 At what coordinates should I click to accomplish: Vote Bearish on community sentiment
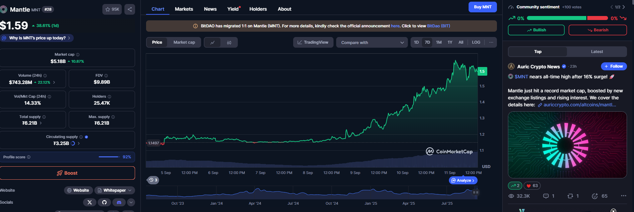[x=598, y=30]
